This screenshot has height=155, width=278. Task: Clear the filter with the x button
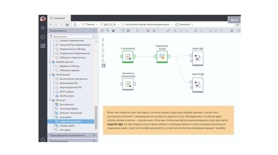pyautogui.click(x=94, y=36)
